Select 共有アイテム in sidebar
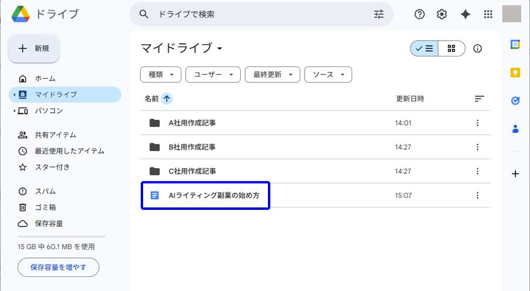The height and width of the screenshot is (291, 530). [x=55, y=135]
